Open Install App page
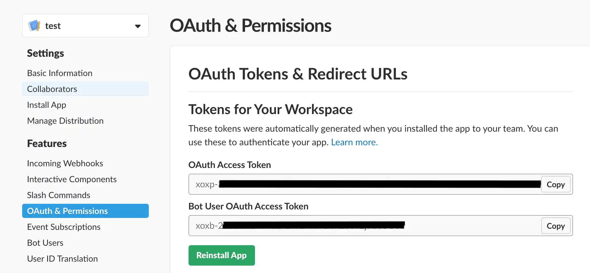 47,105
